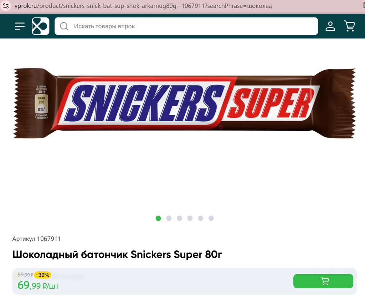Select the second carousel dot
The image size is (365, 297).
[169, 218]
